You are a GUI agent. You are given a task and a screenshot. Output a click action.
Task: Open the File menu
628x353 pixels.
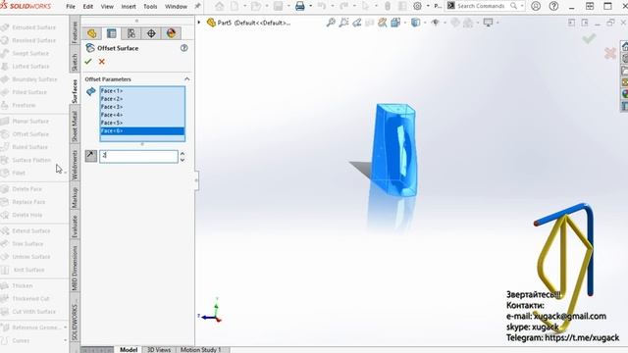pyautogui.click(x=71, y=7)
